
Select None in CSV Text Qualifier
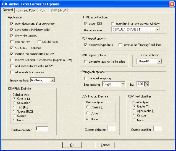pyautogui.click(x=134, y=120)
